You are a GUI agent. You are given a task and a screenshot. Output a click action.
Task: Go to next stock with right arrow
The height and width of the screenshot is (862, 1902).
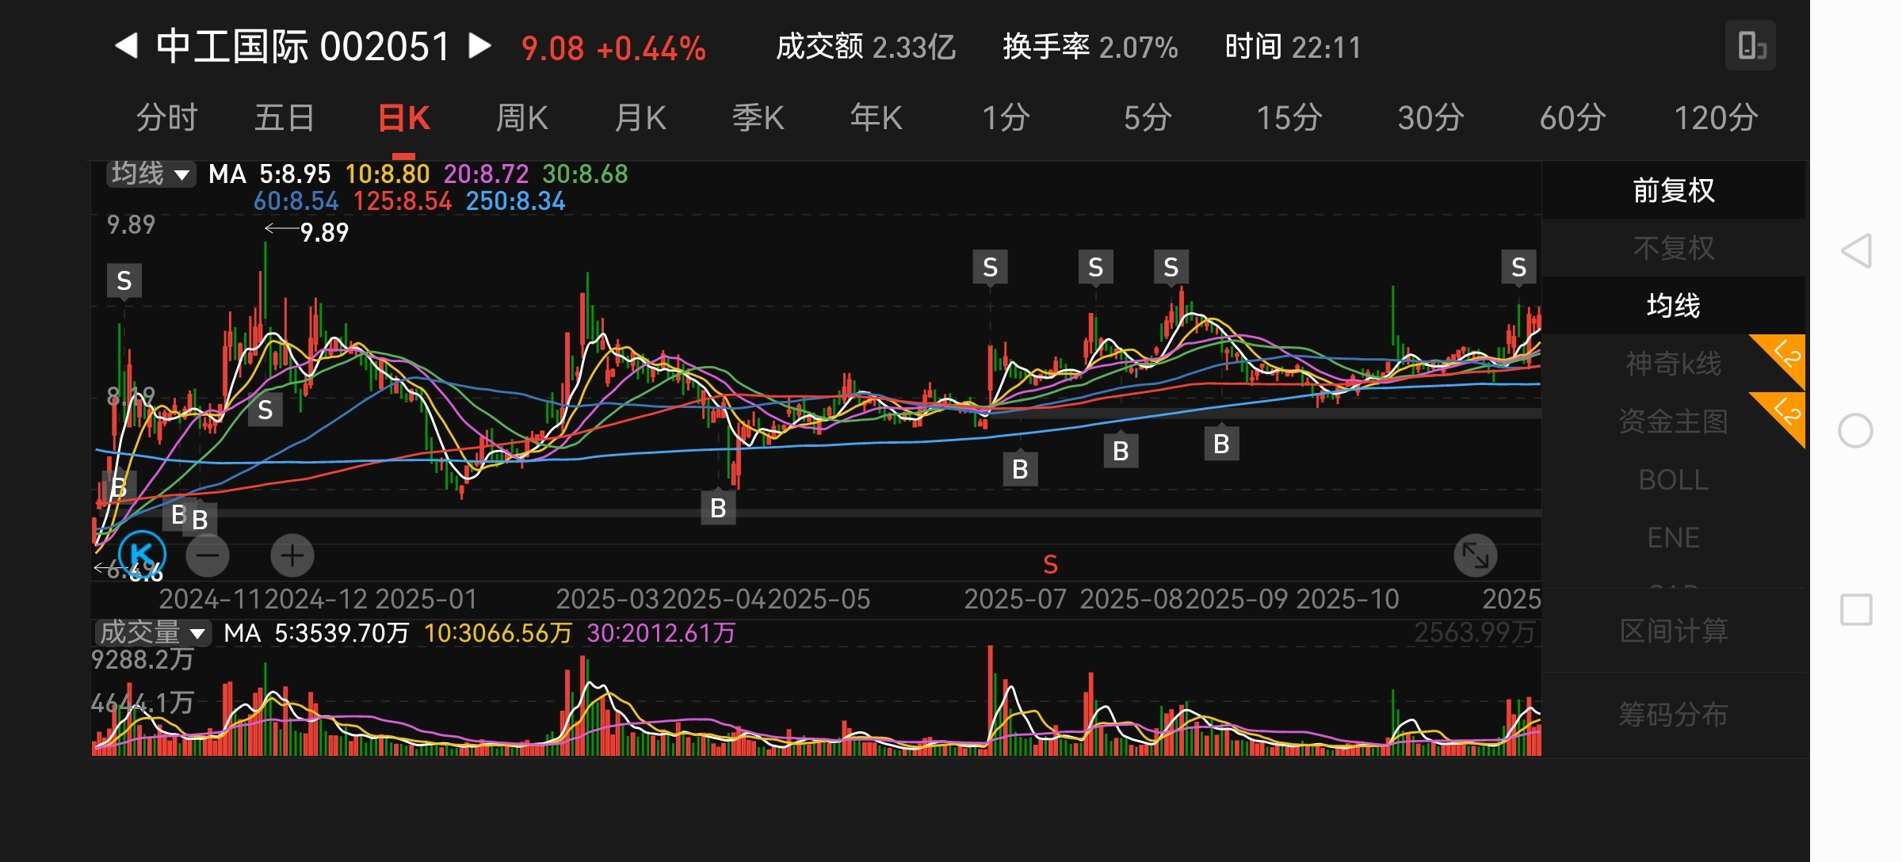(x=479, y=46)
